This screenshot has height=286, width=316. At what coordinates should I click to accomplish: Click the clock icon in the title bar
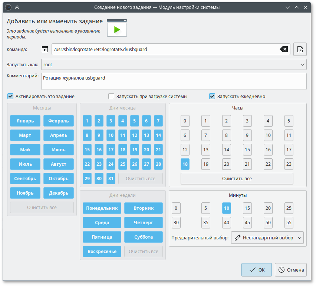tap(8, 7)
